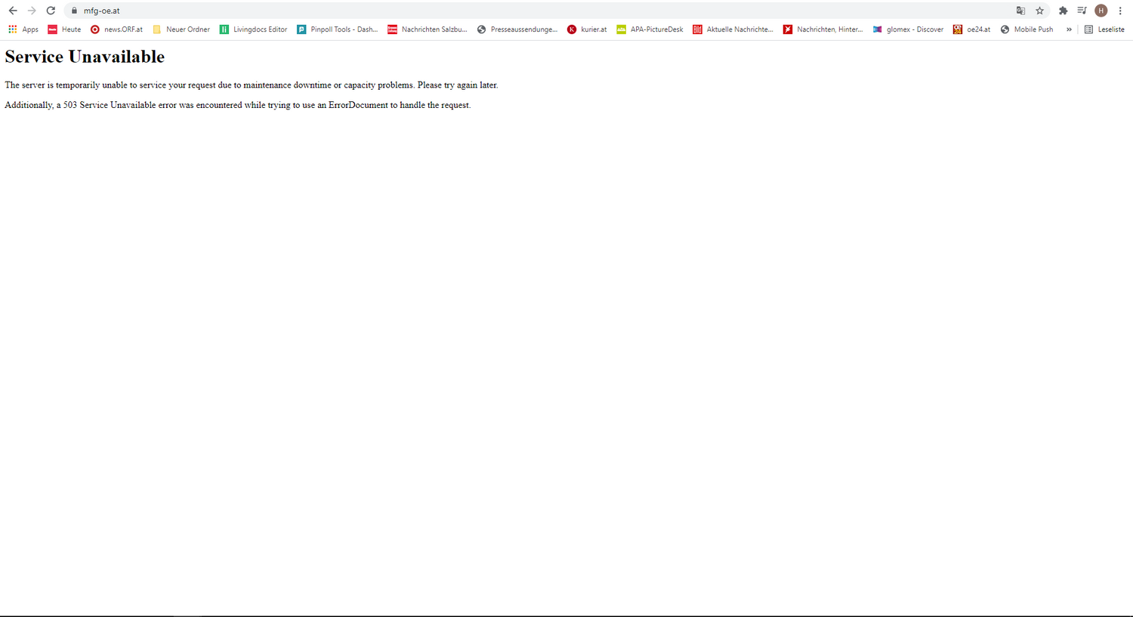Click the address bar showing mfg-oe.at

(x=529, y=11)
